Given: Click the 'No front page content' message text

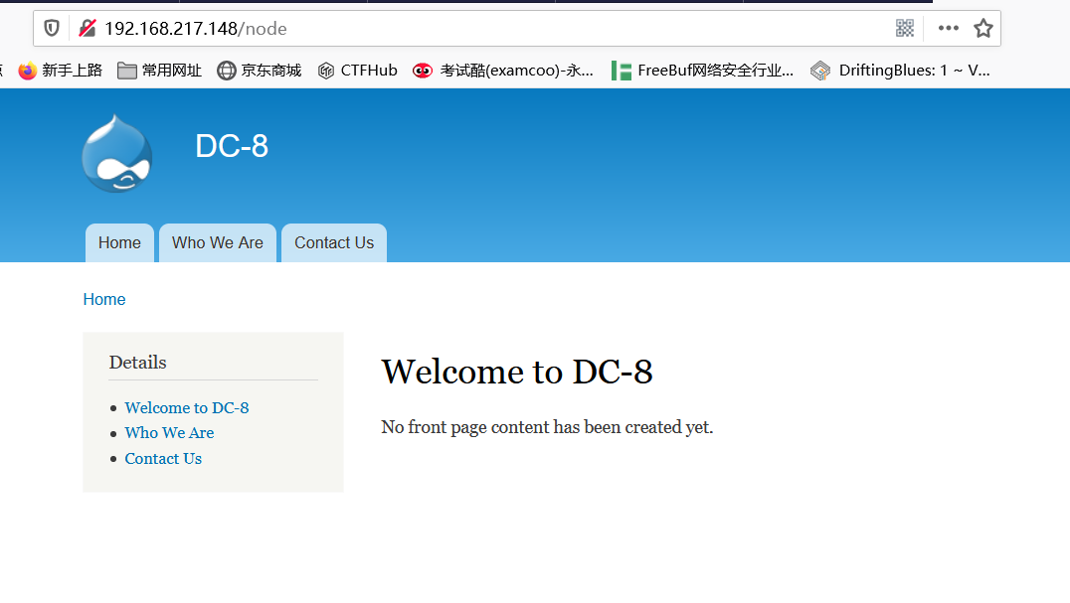Looking at the screenshot, I should coord(547,427).
